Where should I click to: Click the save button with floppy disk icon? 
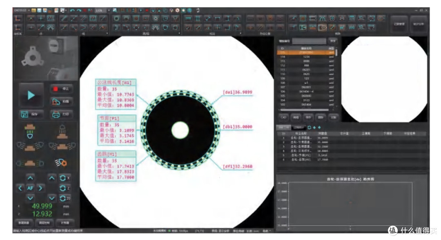point(31,114)
